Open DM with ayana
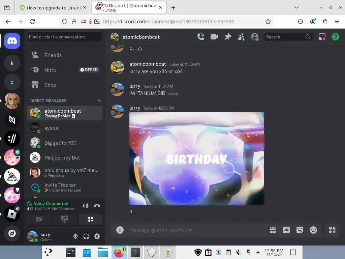The width and height of the screenshot is (345, 259). [x=65, y=128]
